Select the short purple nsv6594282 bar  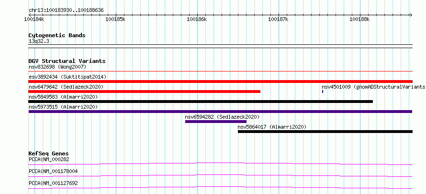click(x=216, y=122)
